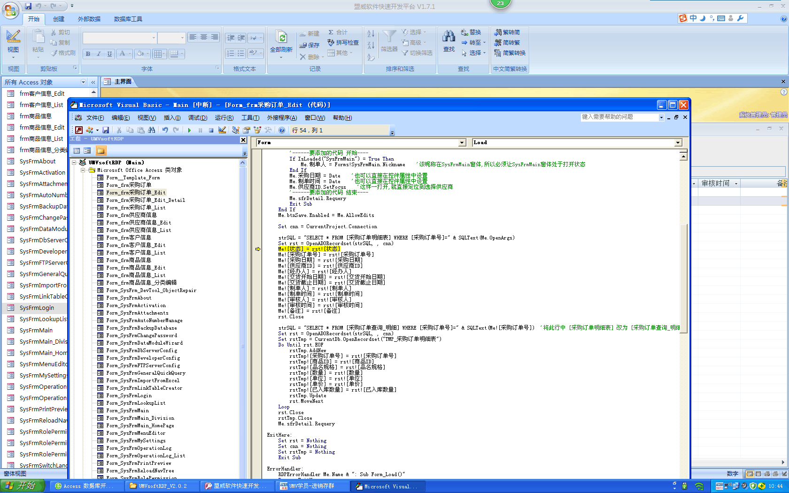Toggle align left in the ribbon
The width and height of the screenshot is (789, 493).
(x=193, y=37)
